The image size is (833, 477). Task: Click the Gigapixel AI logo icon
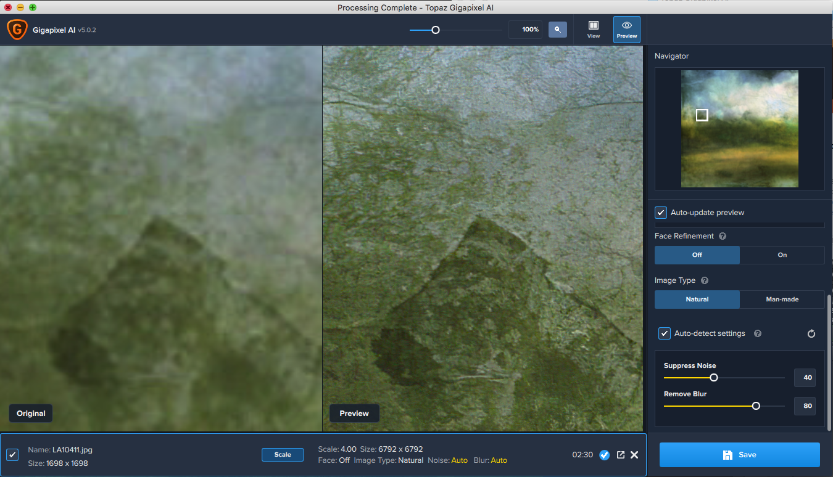pyautogui.click(x=17, y=29)
